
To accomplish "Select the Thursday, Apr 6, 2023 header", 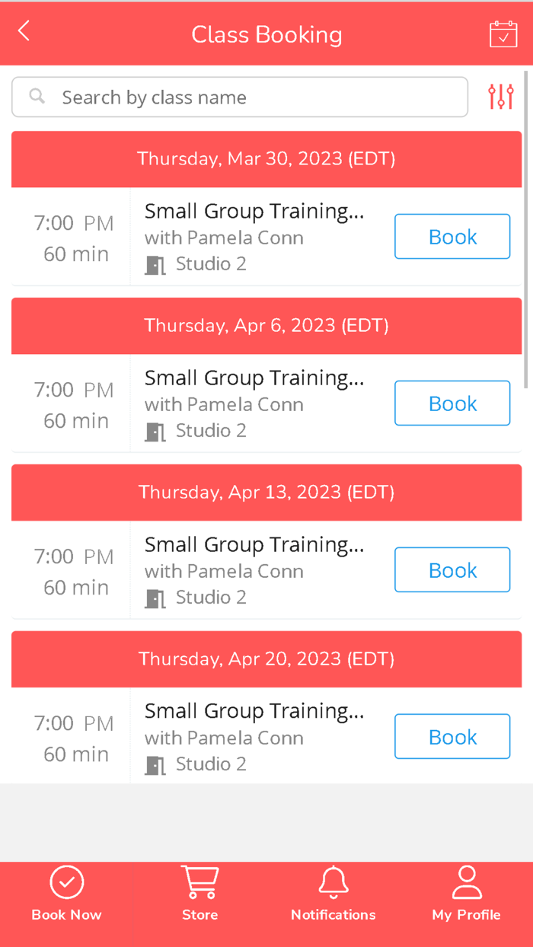I will [266, 326].
